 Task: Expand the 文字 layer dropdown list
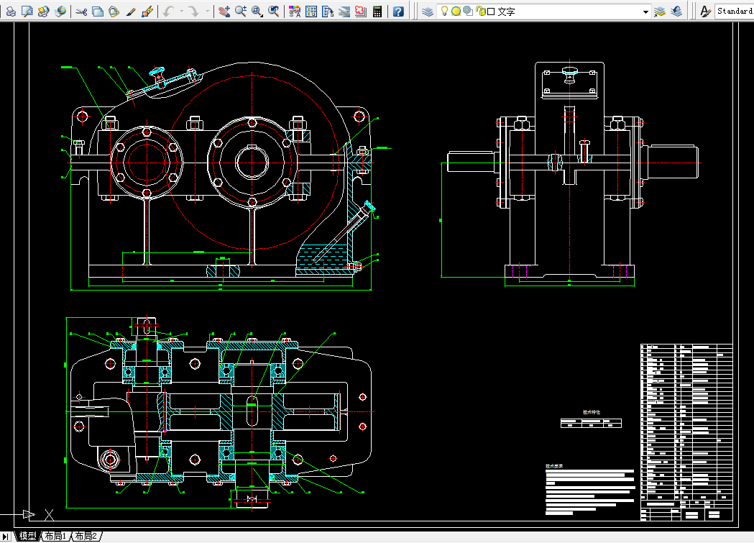(x=645, y=12)
